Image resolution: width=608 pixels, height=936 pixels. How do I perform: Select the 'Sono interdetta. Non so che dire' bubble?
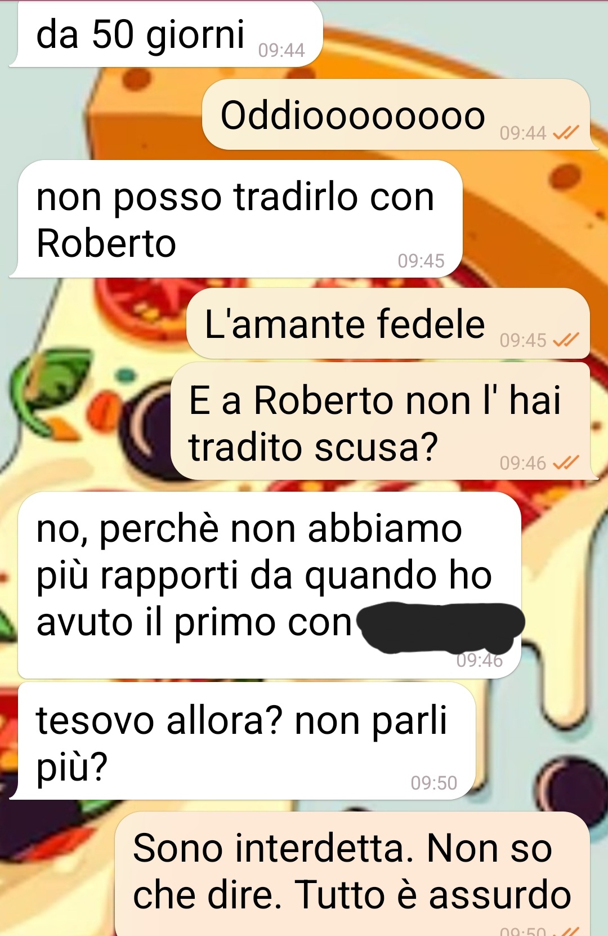[x=352, y=874]
